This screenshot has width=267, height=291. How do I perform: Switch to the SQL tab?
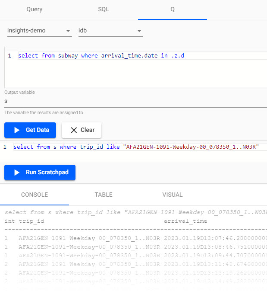(x=104, y=9)
